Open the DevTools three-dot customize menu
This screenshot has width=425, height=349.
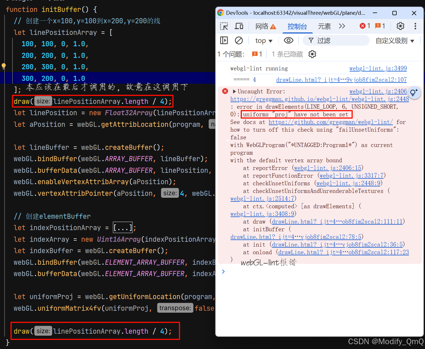point(415,26)
